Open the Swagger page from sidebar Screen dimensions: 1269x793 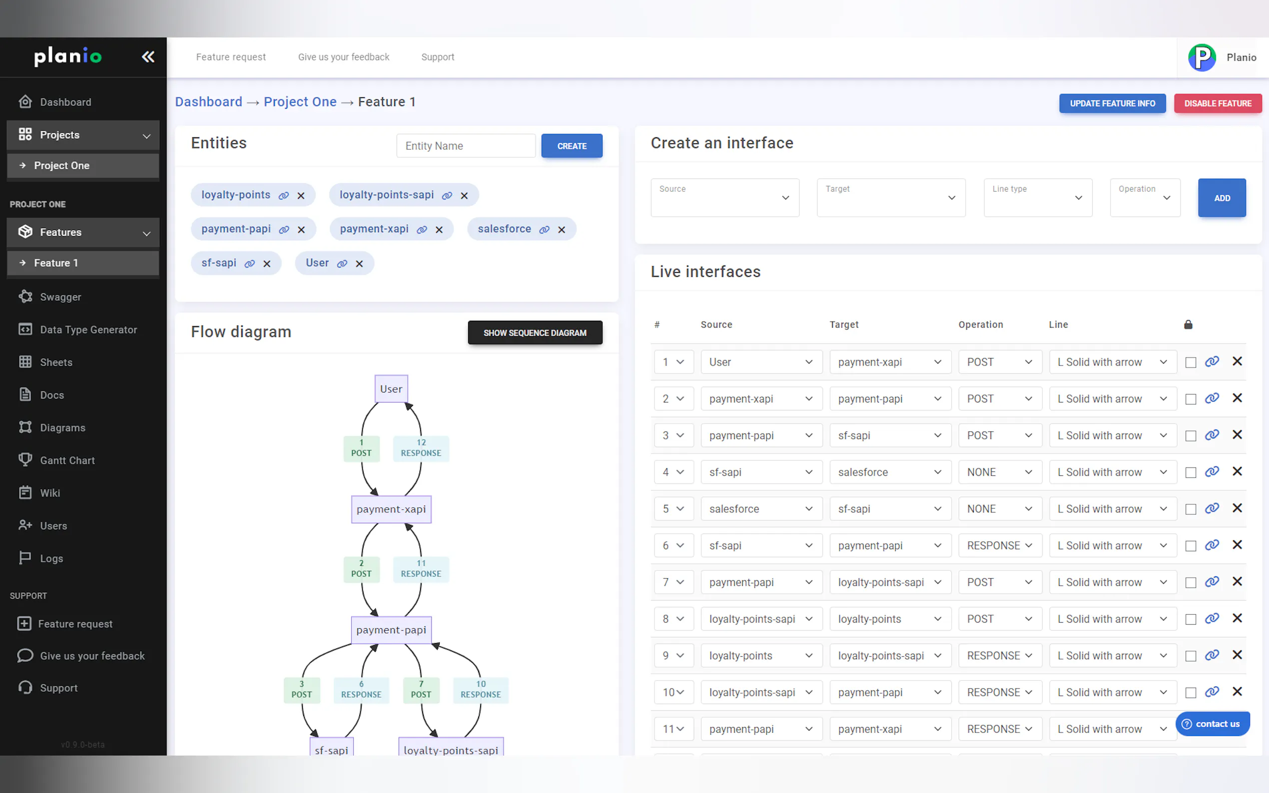click(60, 297)
